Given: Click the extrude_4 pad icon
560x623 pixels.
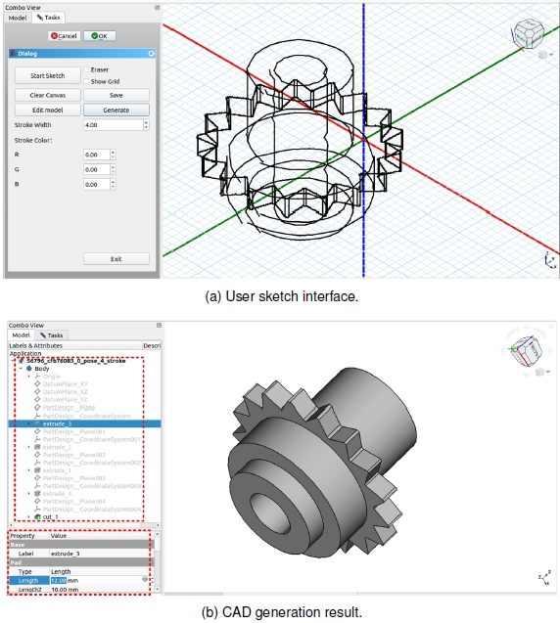Looking at the screenshot, I should 37,494.
